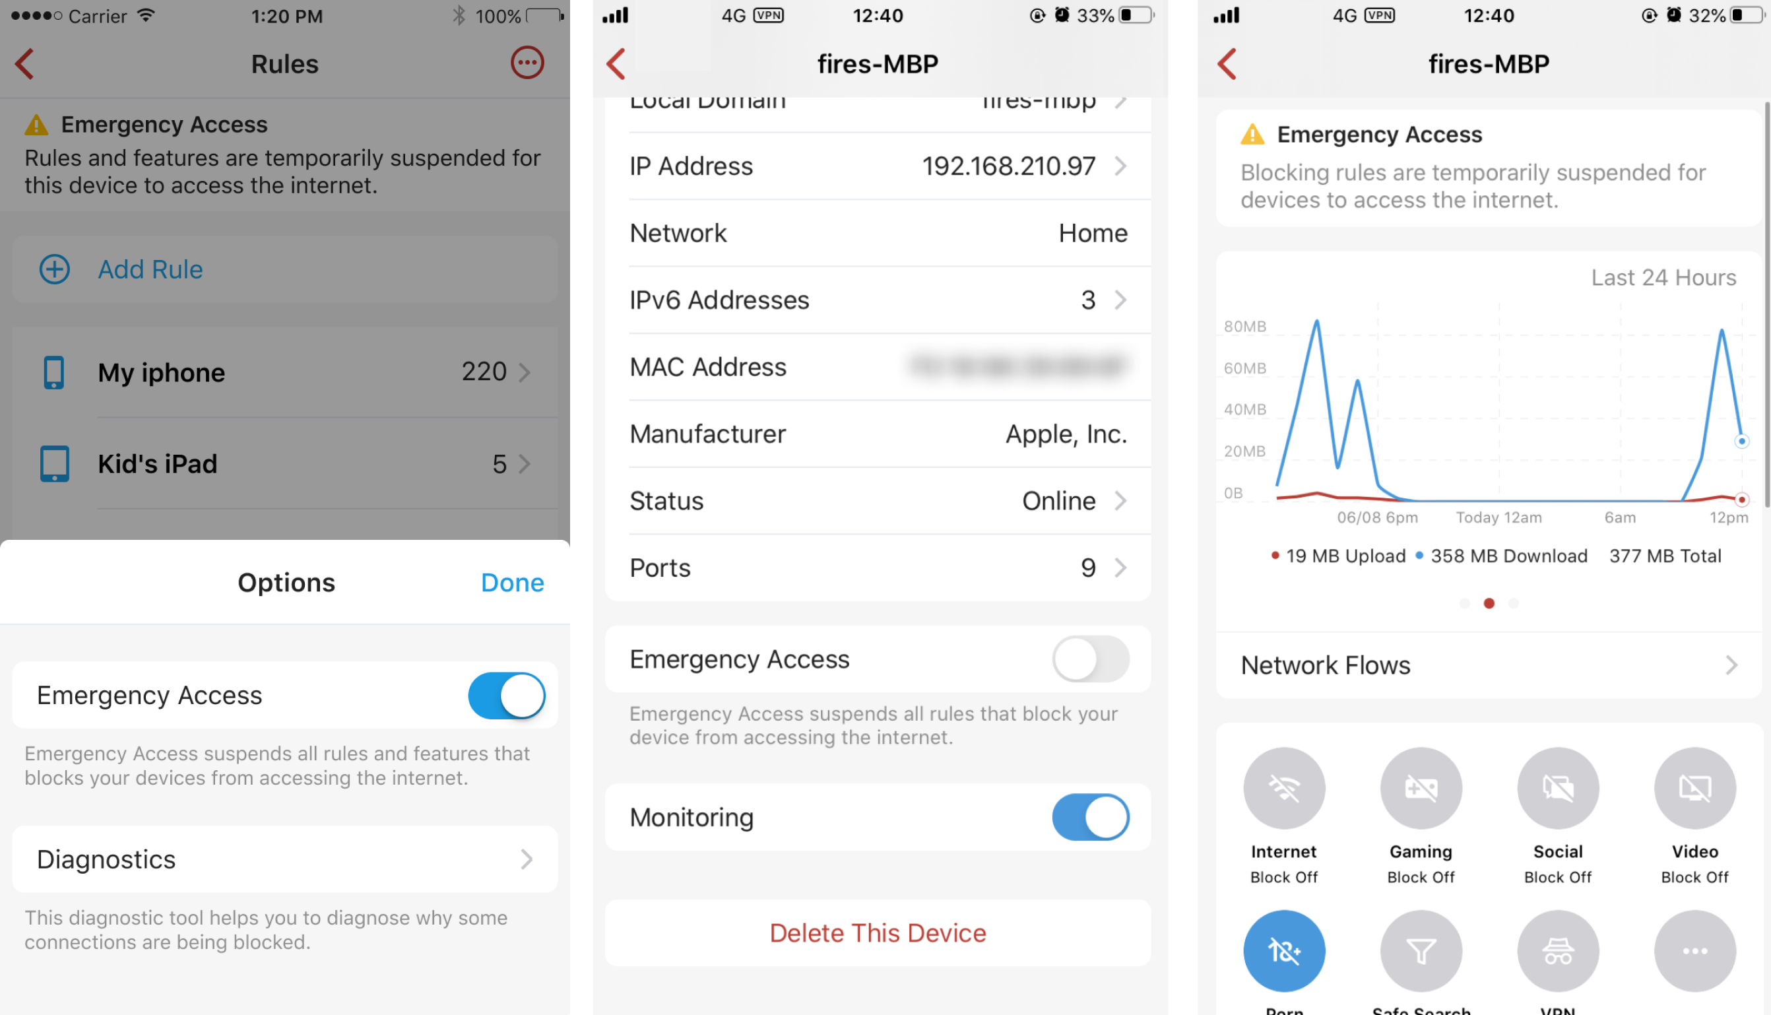Tap Done to close Options
Viewport: 1771px width, 1015px height.
[513, 583]
